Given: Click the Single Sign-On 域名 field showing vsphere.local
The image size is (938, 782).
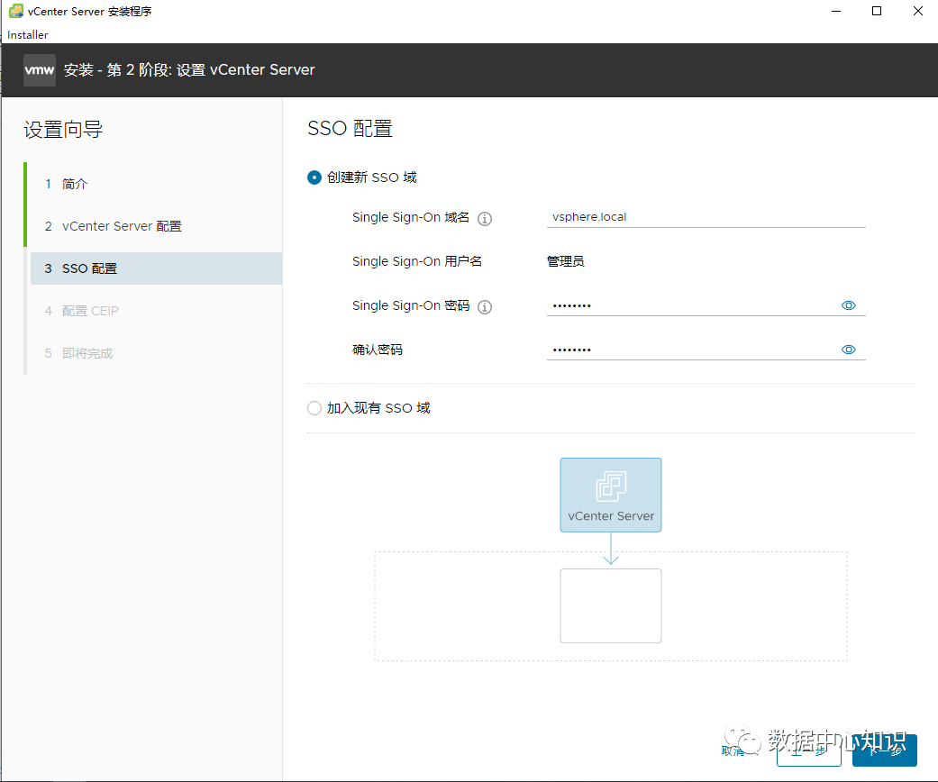Looking at the screenshot, I should [706, 217].
